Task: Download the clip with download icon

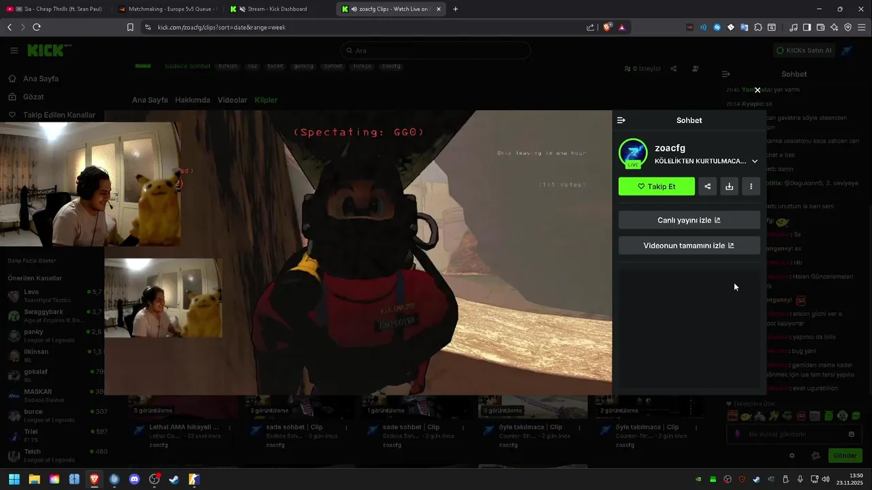Action: (x=729, y=186)
